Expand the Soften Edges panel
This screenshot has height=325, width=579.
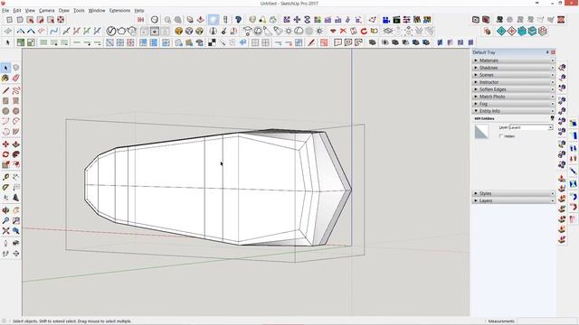point(514,89)
